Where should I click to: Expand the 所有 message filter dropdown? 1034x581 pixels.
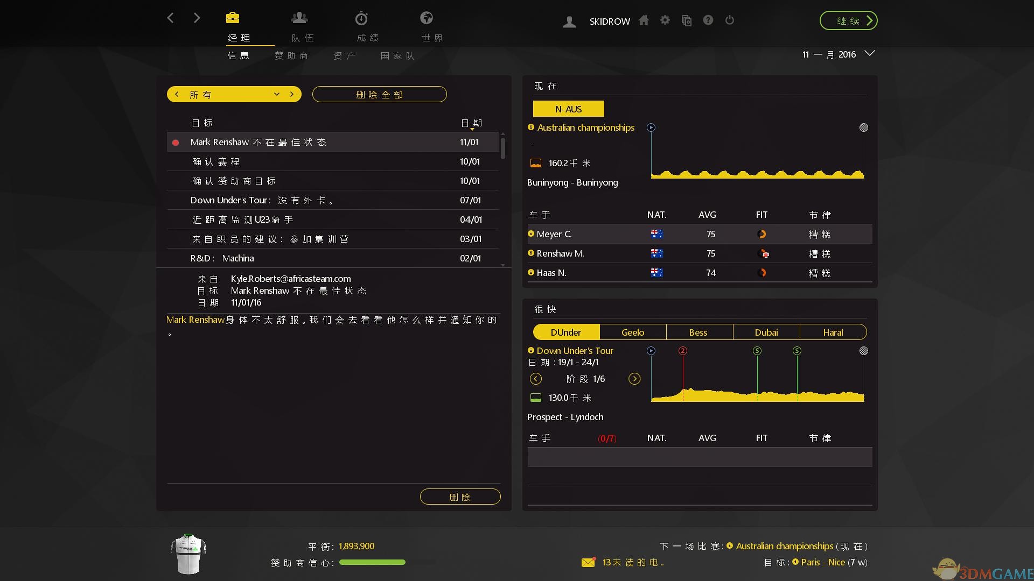click(x=276, y=94)
